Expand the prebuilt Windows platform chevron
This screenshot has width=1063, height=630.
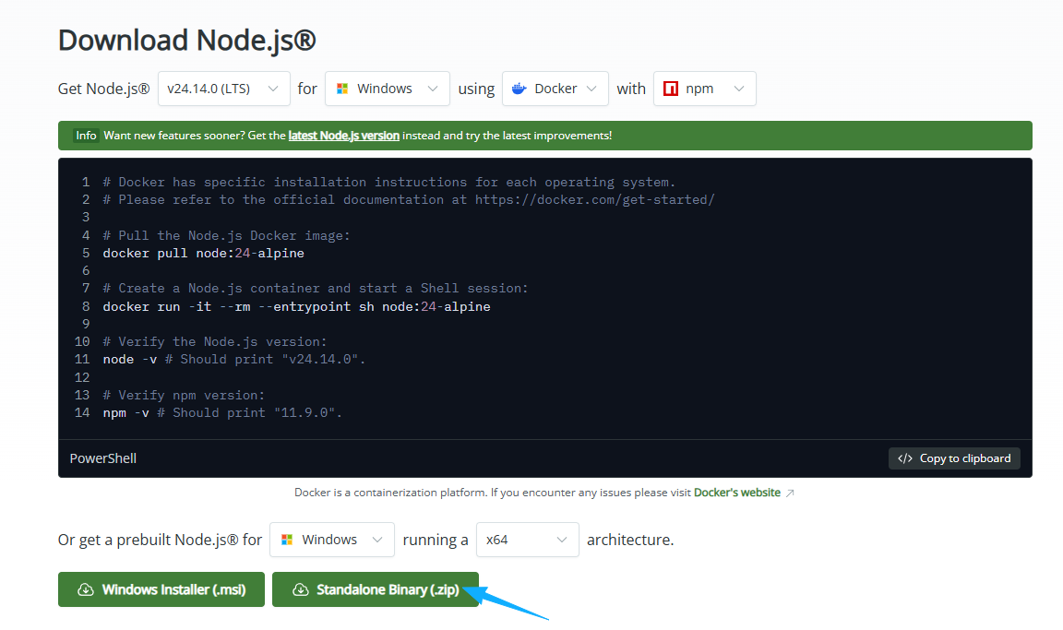[x=377, y=540]
